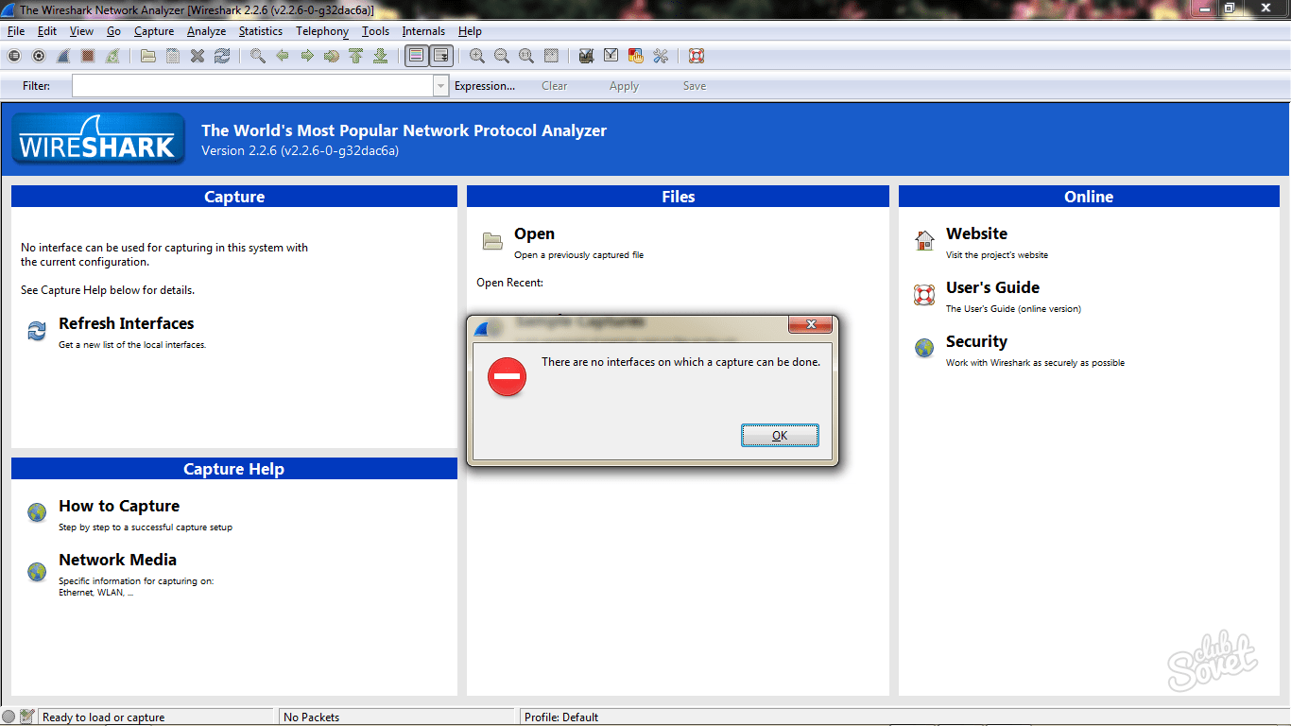Image resolution: width=1291 pixels, height=726 pixels.
Task: Click inside the Filter text field
Action: pos(252,86)
